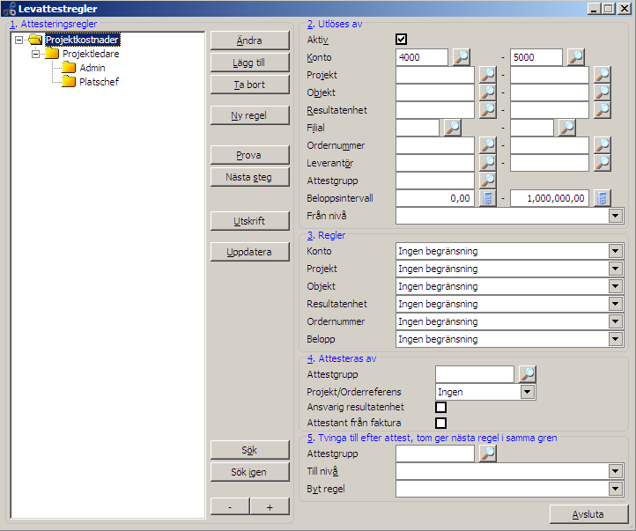Enable Ansvarig resultatenhet checkbox

441,407
